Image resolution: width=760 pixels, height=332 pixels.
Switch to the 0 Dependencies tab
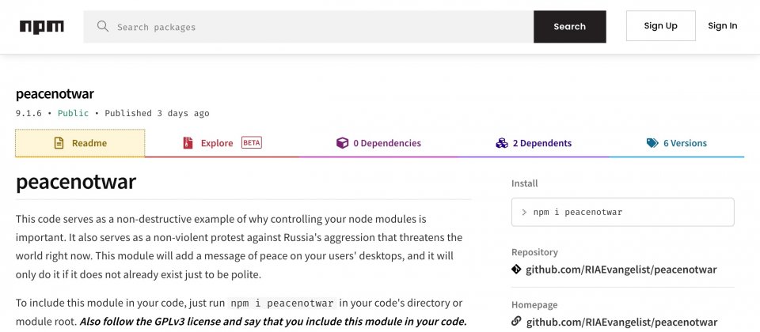click(378, 143)
